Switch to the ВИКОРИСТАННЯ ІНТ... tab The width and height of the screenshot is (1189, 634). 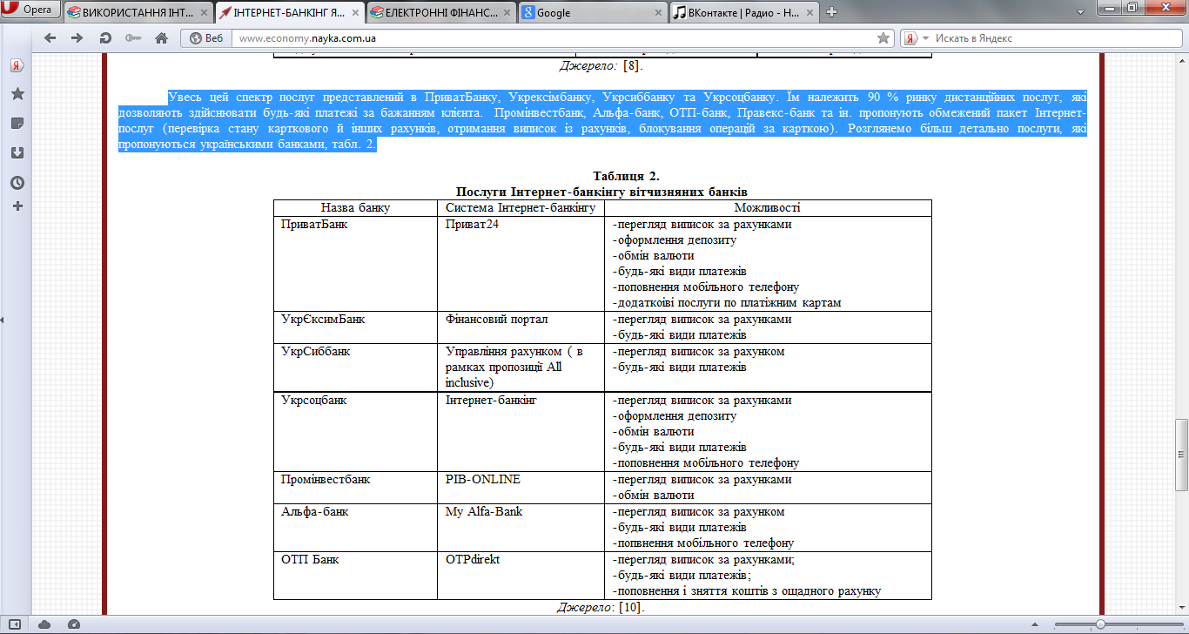click(x=138, y=12)
